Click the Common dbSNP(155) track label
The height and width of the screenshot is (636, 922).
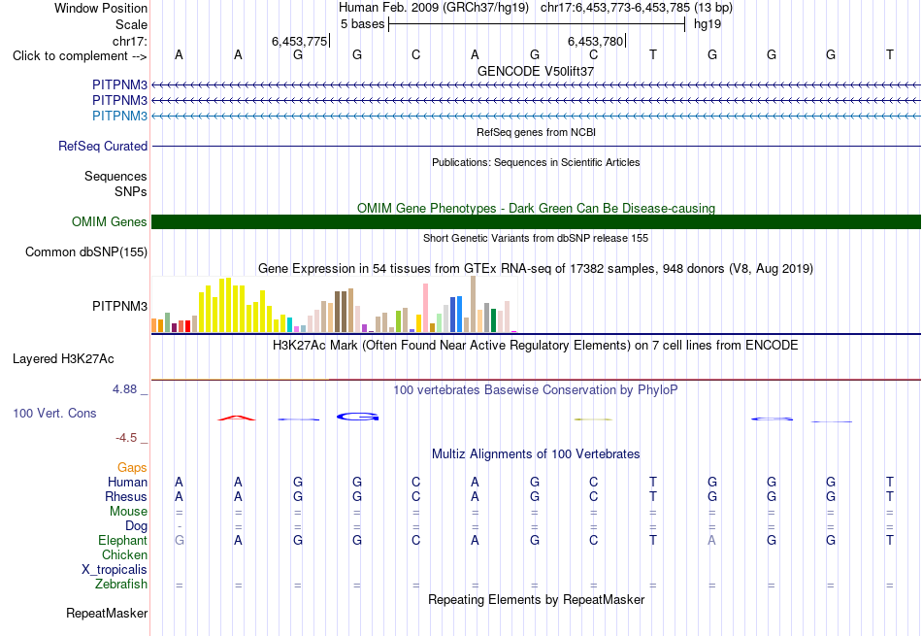coord(86,251)
